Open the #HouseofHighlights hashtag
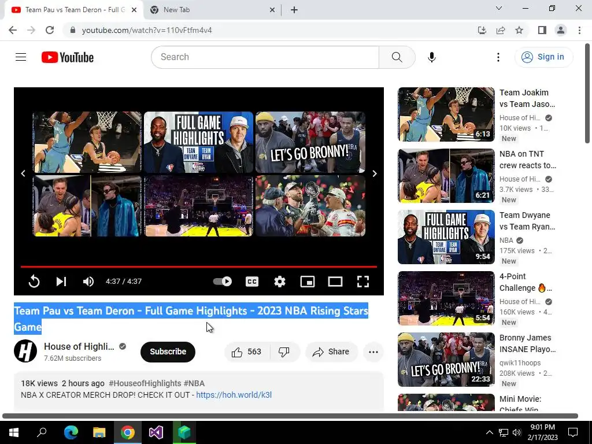The width and height of the screenshot is (592, 444). tap(145, 383)
